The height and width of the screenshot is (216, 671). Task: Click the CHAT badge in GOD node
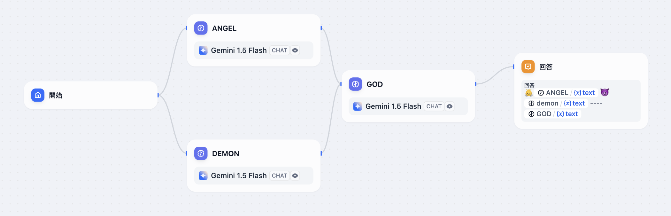pos(434,106)
